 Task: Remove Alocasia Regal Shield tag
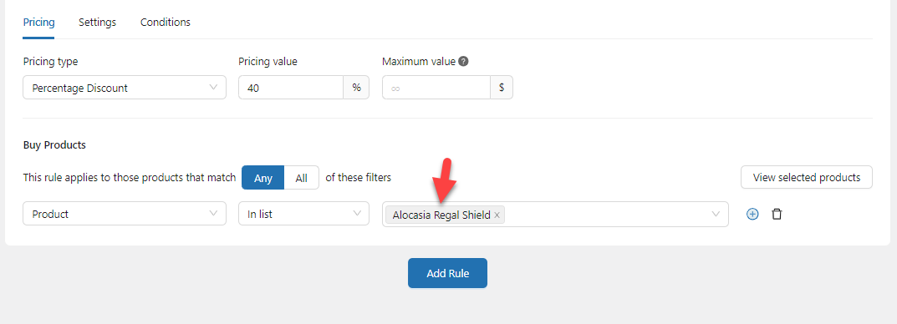[x=497, y=215]
